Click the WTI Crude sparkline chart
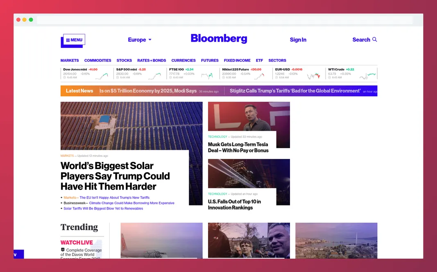The width and height of the screenshot is (437, 272). (368, 76)
